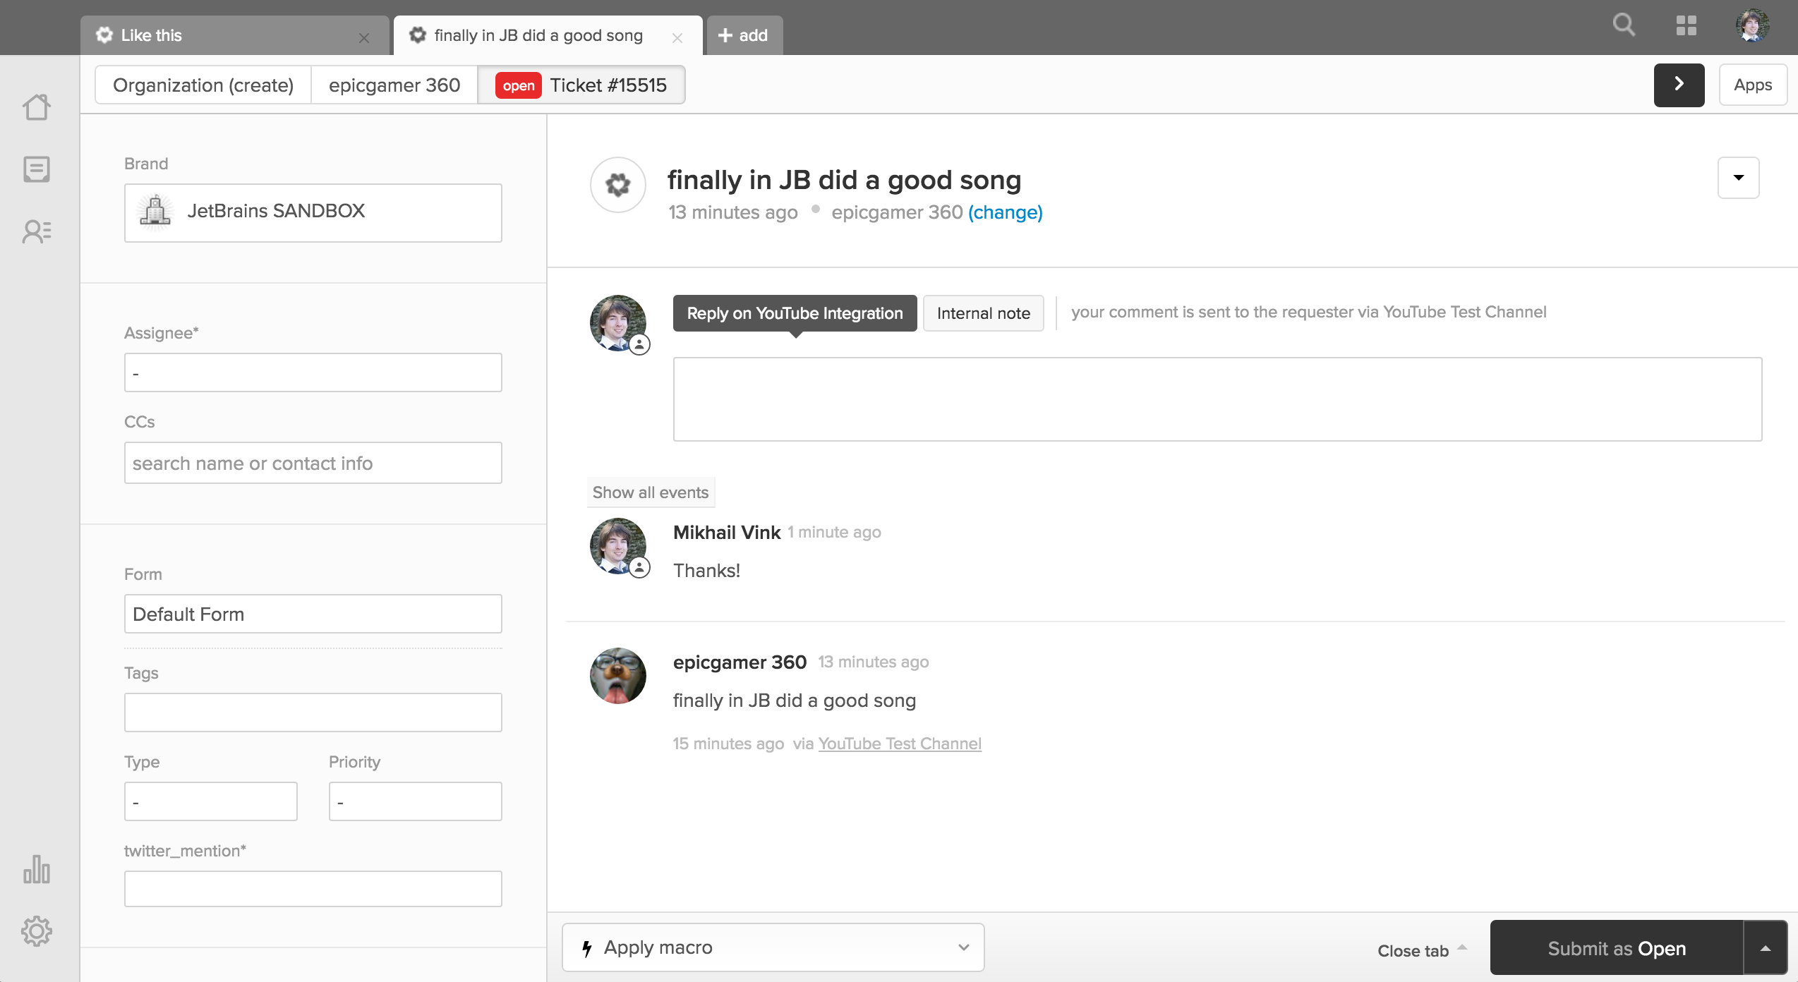Open the Customers list icon

(x=37, y=231)
